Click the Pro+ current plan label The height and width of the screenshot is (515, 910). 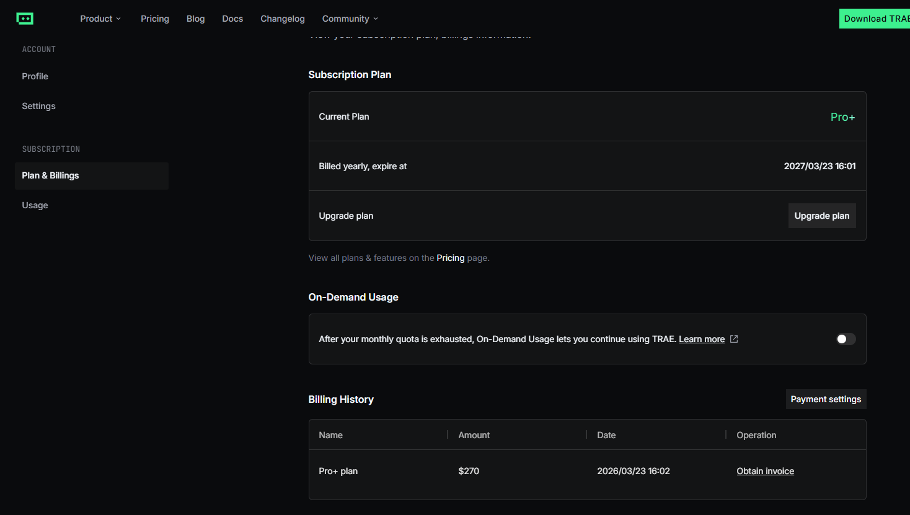[842, 117]
